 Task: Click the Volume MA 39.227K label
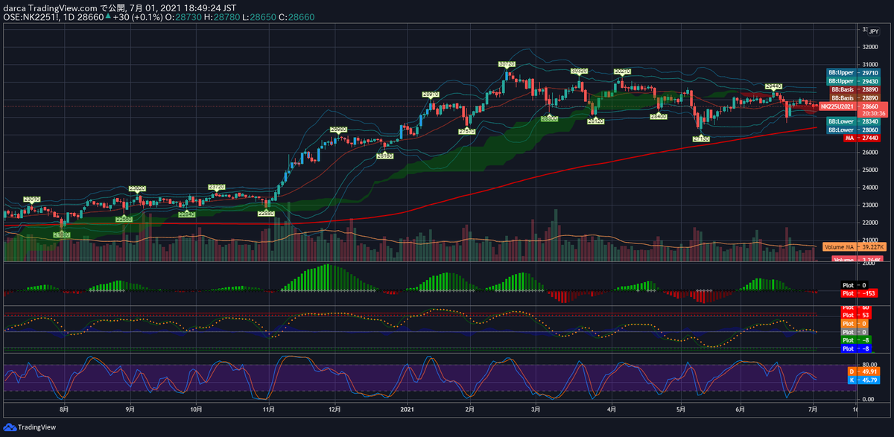(x=853, y=246)
